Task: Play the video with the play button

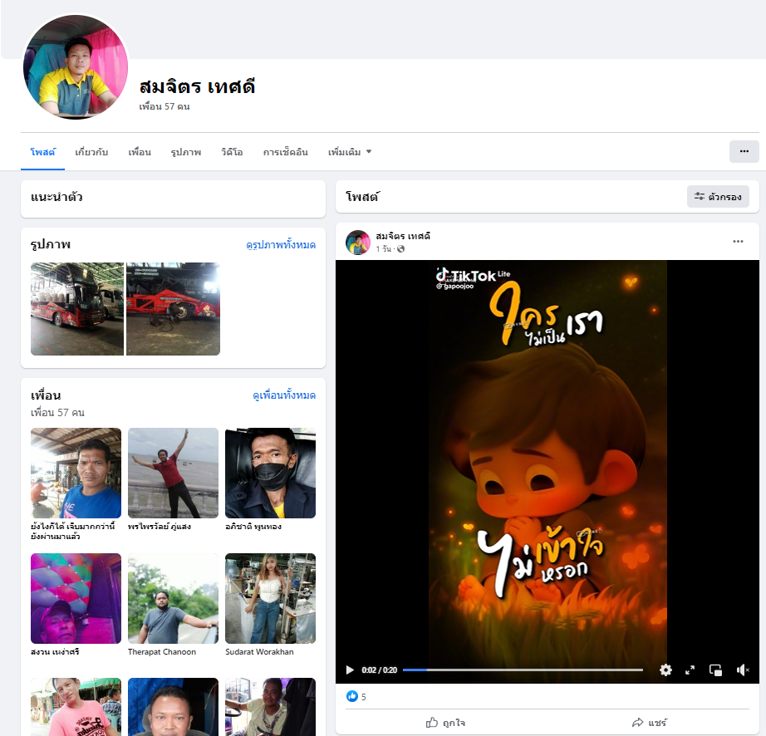Action: [x=350, y=670]
